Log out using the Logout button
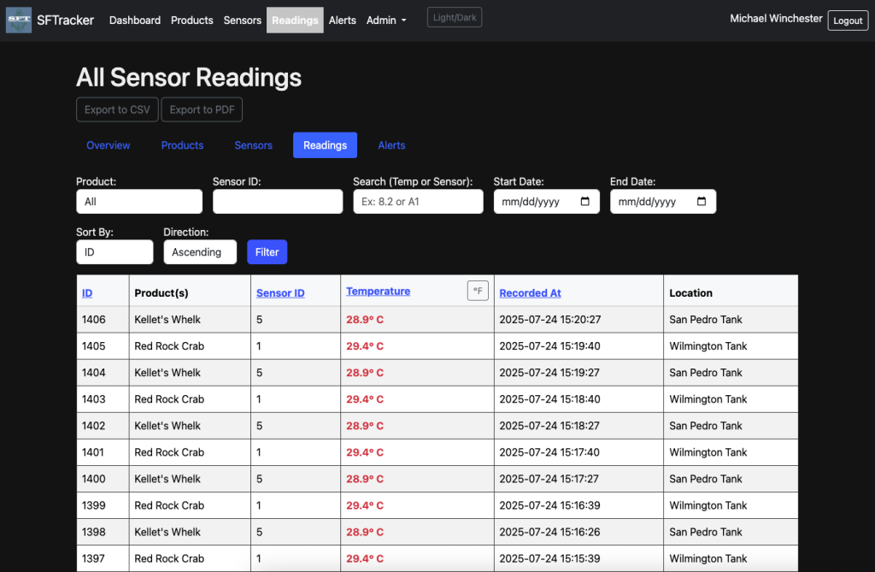The height and width of the screenshot is (572, 875). [848, 21]
